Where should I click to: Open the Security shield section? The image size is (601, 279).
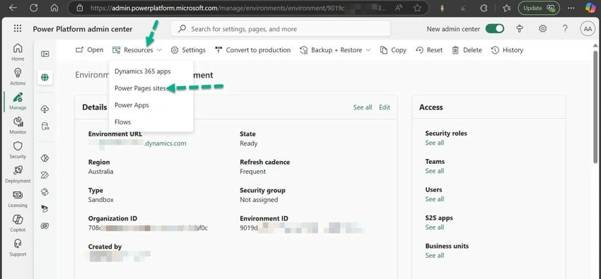(18, 150)
